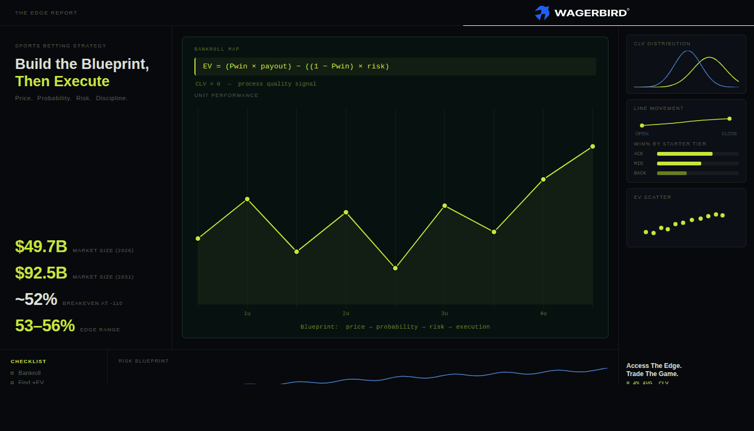This screenshot has width=754, height=431.
Task: Select the EV formula box
Action: pyautogui.click(x=395, y=66)
